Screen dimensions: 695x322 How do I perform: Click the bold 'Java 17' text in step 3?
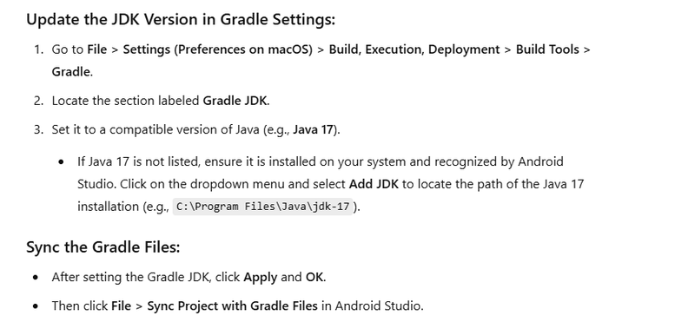pos(313,130)
